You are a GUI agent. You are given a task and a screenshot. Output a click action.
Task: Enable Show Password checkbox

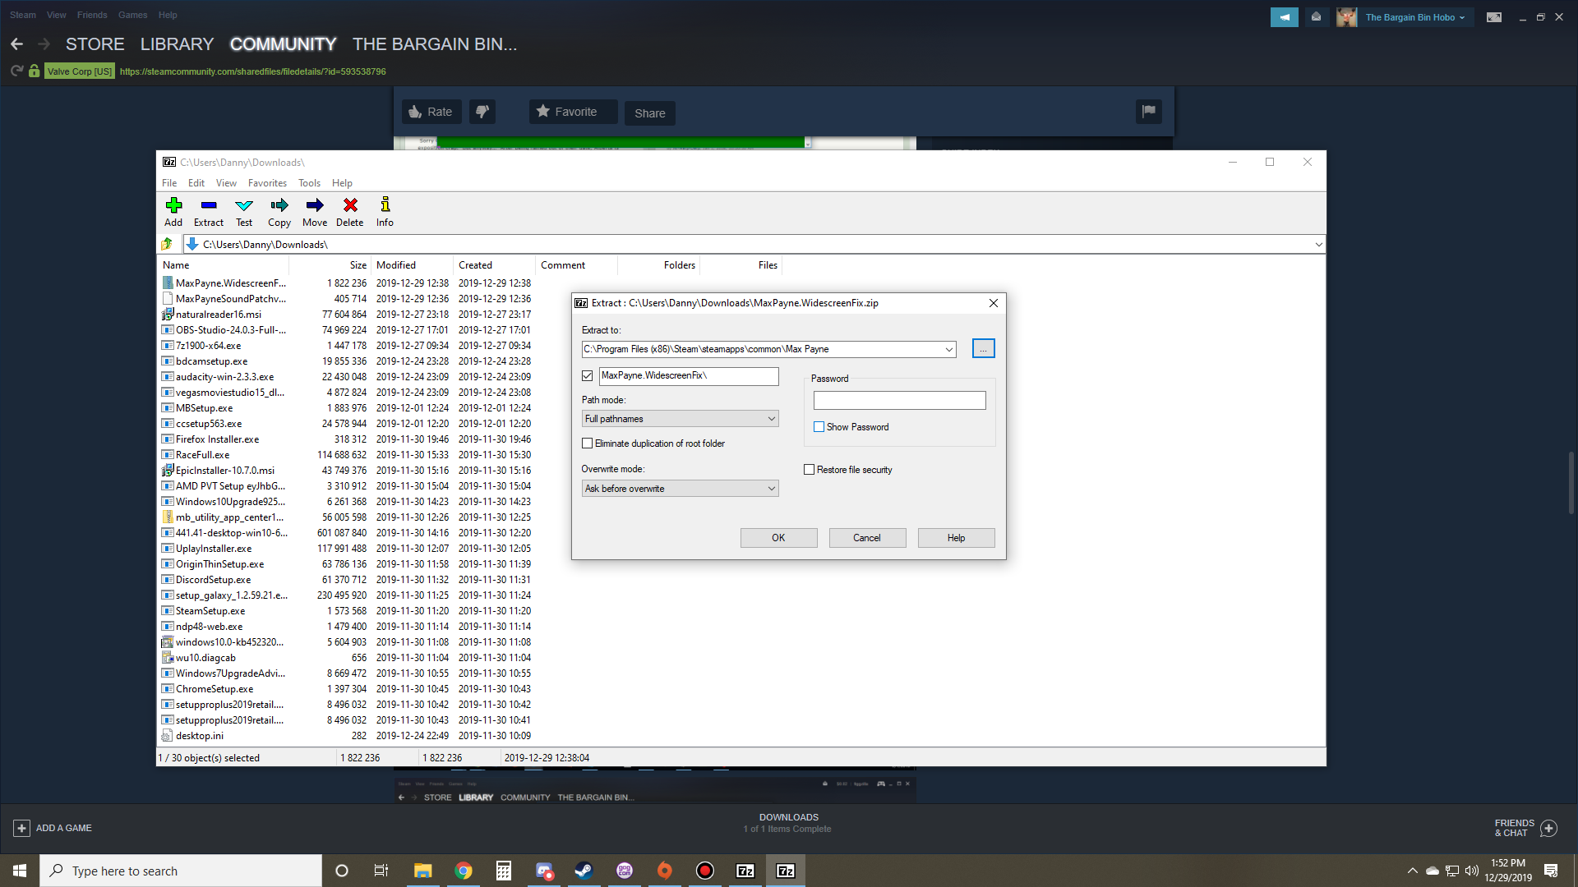[819, 427]
